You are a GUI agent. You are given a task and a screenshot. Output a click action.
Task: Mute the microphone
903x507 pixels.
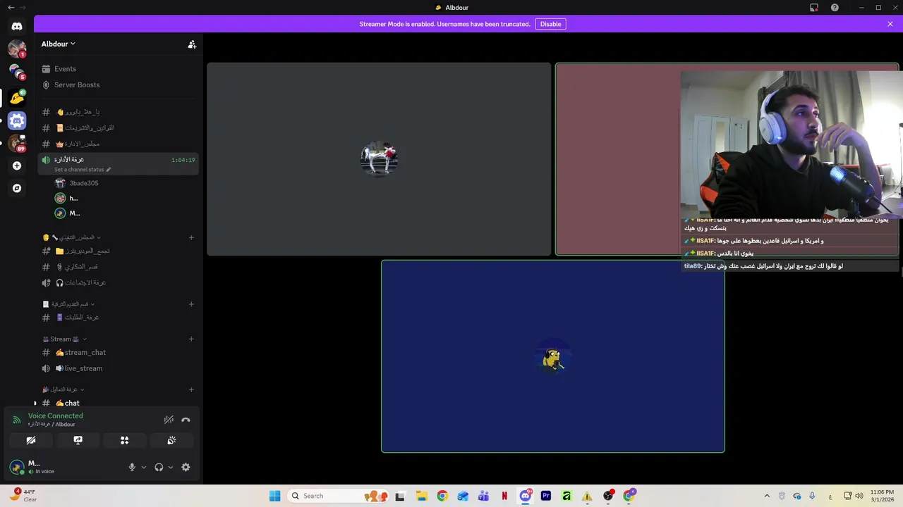click(x=132, y=467)
